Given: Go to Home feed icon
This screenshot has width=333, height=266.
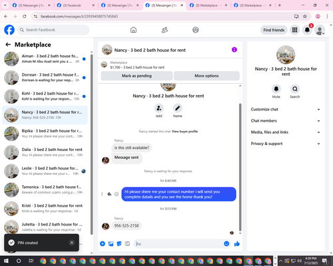Looking at the screenshot, I should (133, 30).
